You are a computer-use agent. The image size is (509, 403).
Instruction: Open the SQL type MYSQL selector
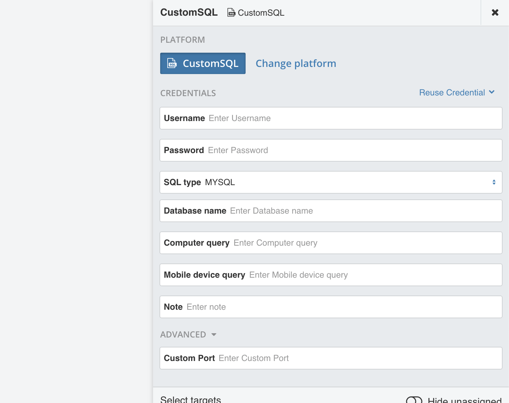[x=331, y=182]
